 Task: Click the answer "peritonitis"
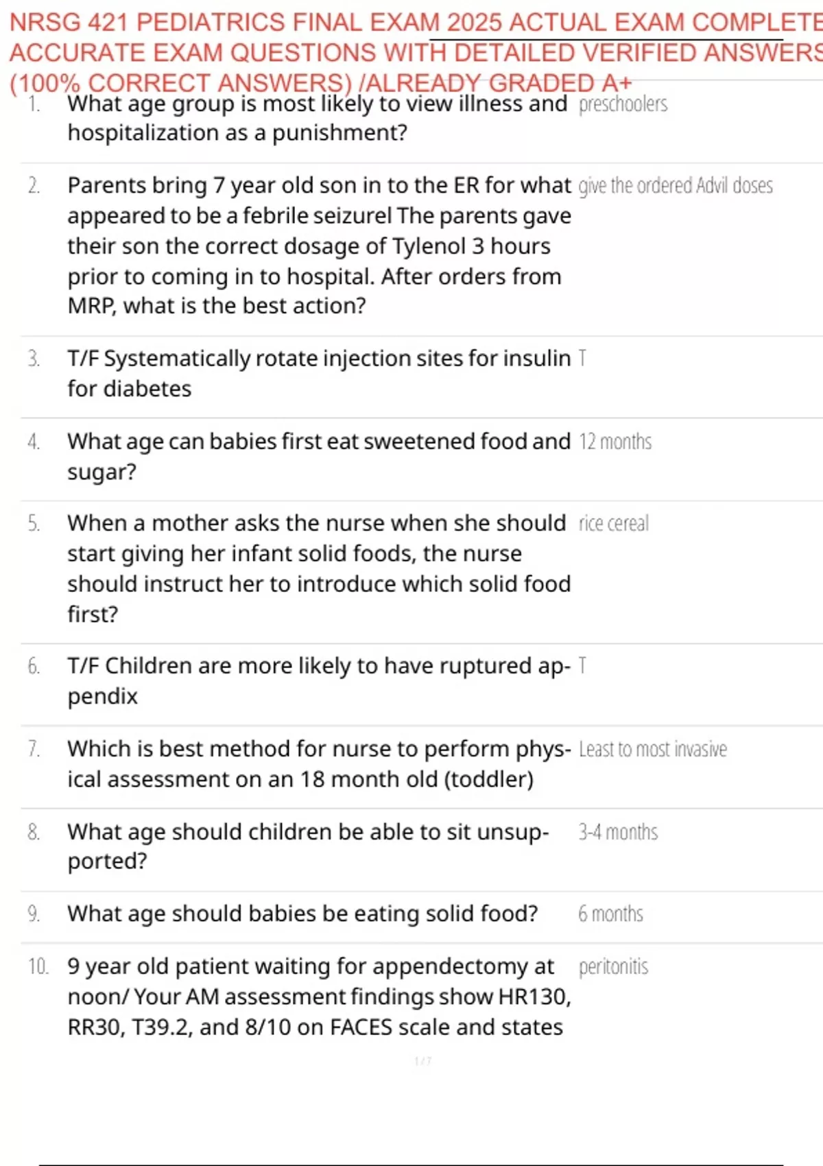tap(613, 967)
